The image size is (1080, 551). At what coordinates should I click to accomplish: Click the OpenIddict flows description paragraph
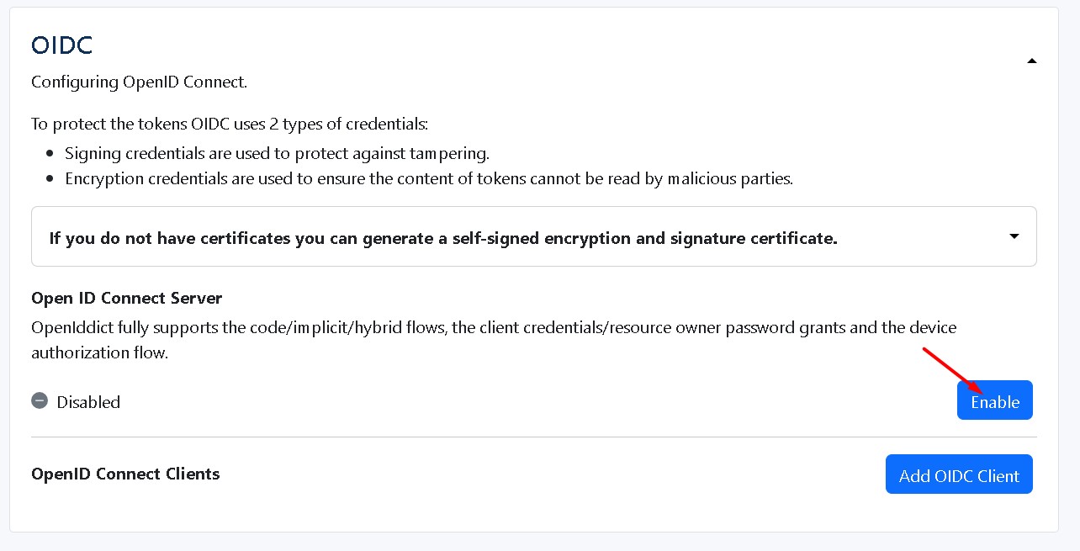pyautogui.click(x=493, y=339)
